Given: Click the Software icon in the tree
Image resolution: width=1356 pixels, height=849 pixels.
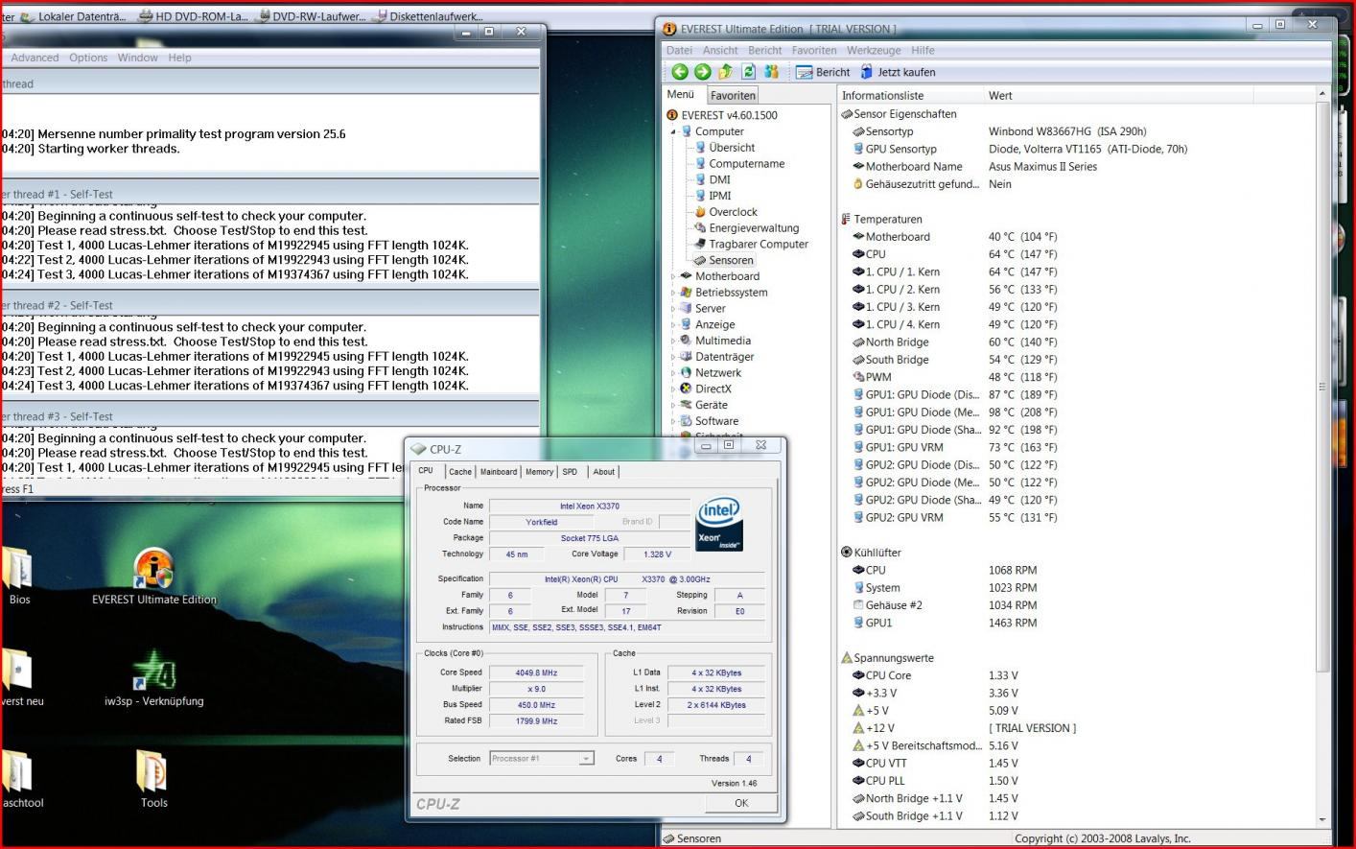Looking at the screenshot, I should pyautogui.click(x=686, y=421).
